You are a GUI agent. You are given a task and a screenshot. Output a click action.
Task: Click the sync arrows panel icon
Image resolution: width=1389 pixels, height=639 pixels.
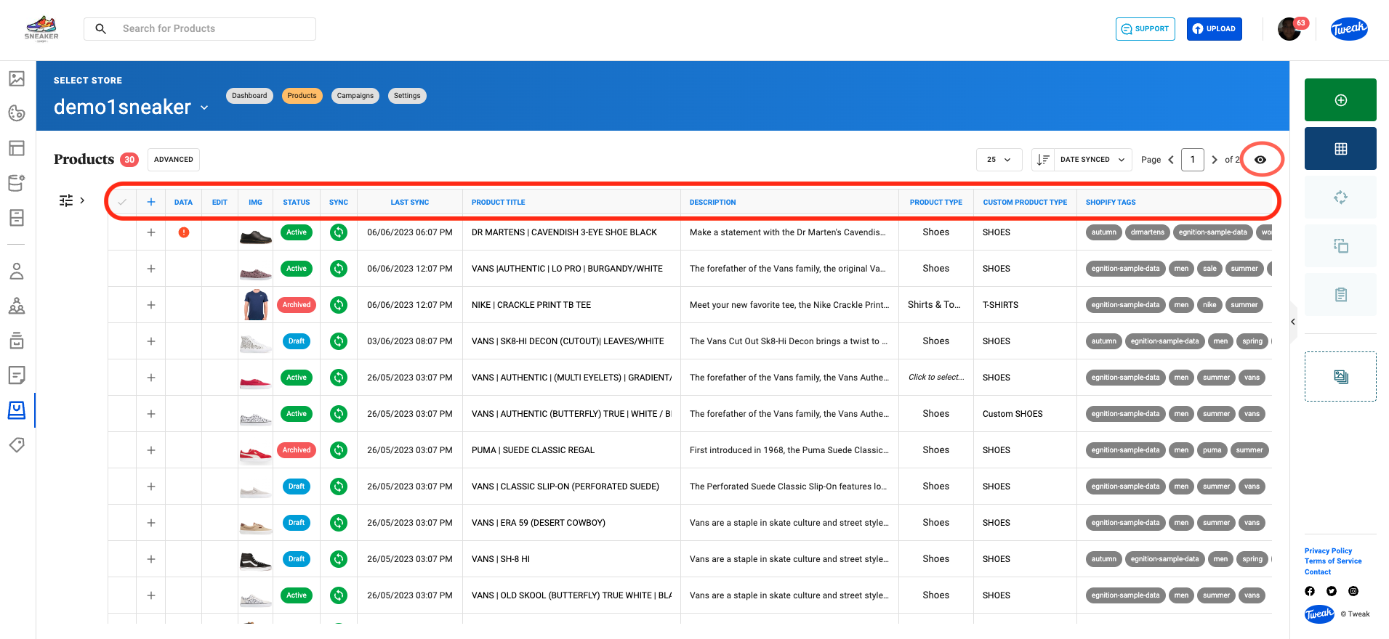[1340, 197]
